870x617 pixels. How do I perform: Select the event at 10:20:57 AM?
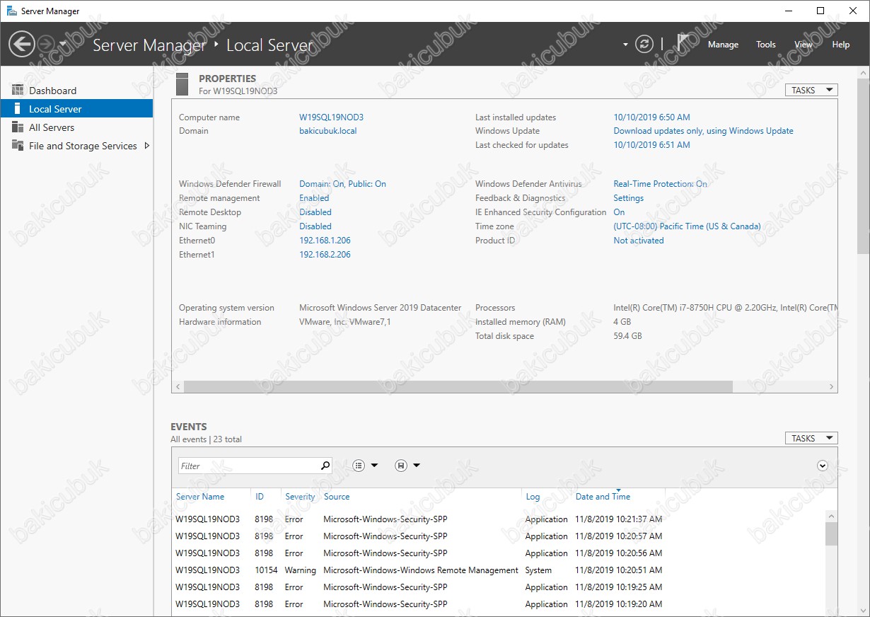point(498,536)
